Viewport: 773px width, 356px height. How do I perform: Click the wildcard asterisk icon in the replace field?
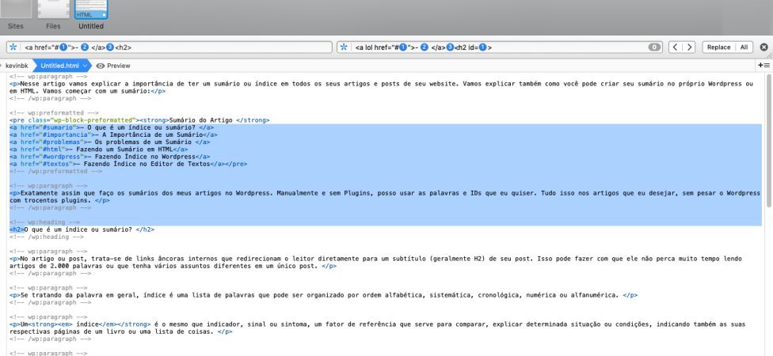point(344,47)
